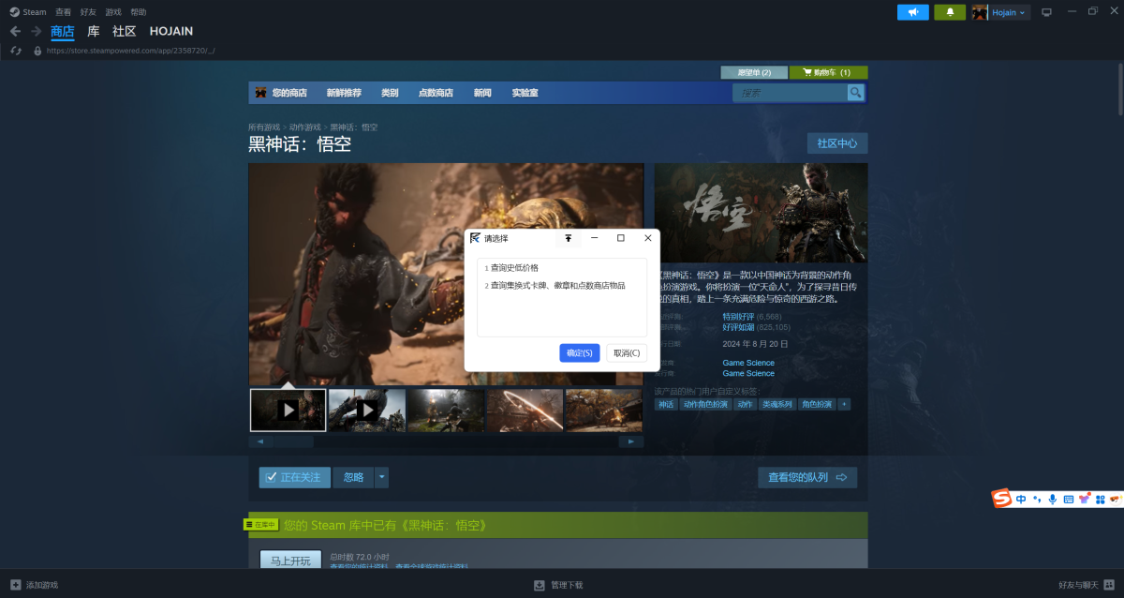Open the 新鲜推荐 menu
Image resolution: width=1124 pixels, height=598 pixels.
[344, 93]
